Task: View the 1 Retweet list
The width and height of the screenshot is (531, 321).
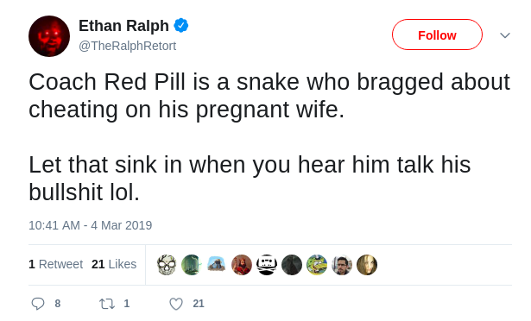Action: pyautogui.click(x=55, y=264)
